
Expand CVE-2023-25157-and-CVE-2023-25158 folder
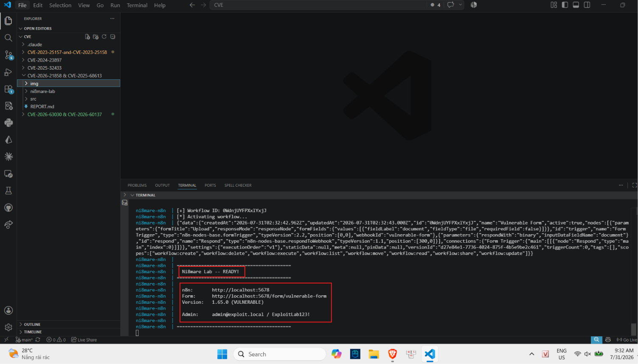(x=69, y=52)
